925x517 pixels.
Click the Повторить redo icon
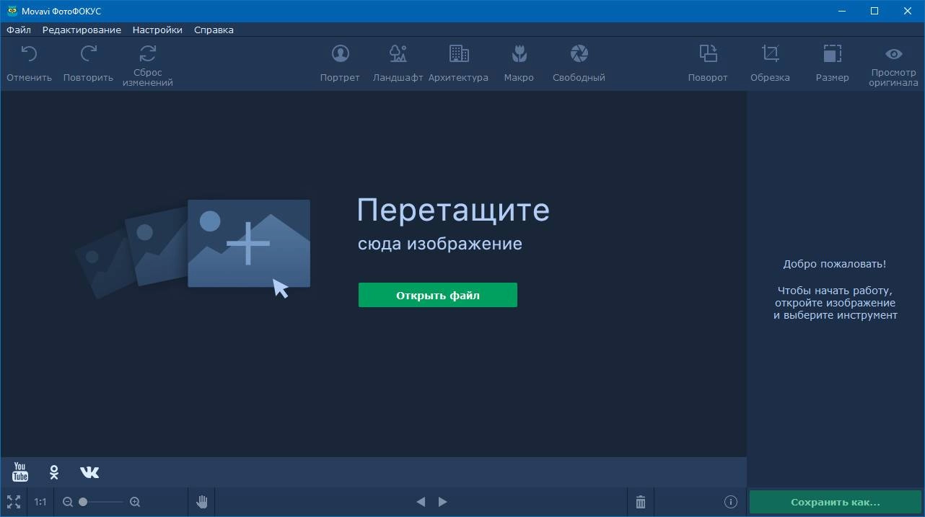[88, 53]
